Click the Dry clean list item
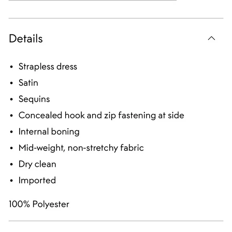232x232 pixels. 37,164
